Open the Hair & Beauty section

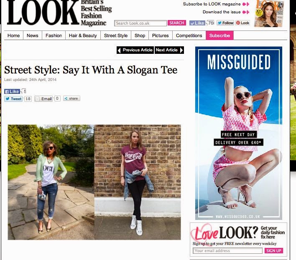click(x=83, y=35)
